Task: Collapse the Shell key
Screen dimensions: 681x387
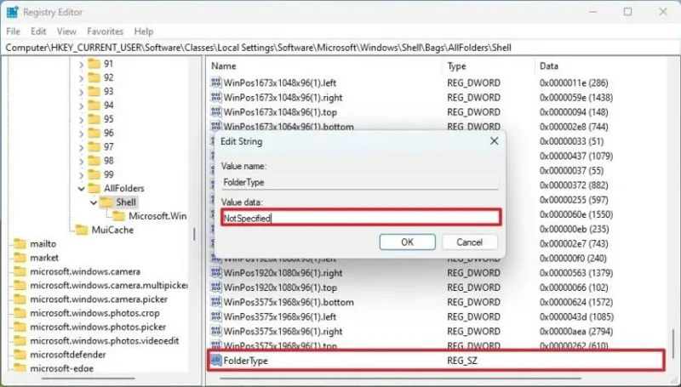Action: pyautogui.click(x=94, y=202)
